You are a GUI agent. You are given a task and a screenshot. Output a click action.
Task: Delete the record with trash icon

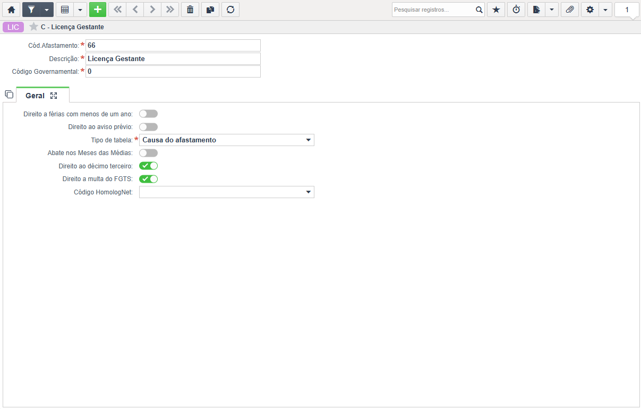(190, 10)
